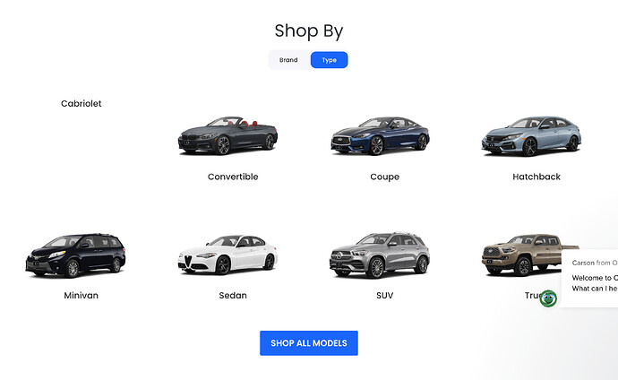The image size is (618, 380).
Task: Switch to the Brand toggle option
Action: (288, 60)
